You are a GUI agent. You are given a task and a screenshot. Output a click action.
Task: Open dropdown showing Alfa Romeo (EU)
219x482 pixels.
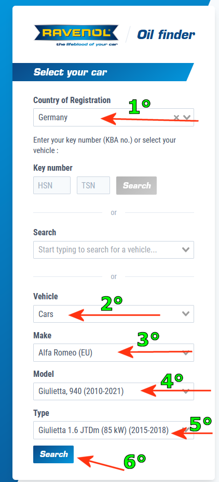[x=114, y=352]
